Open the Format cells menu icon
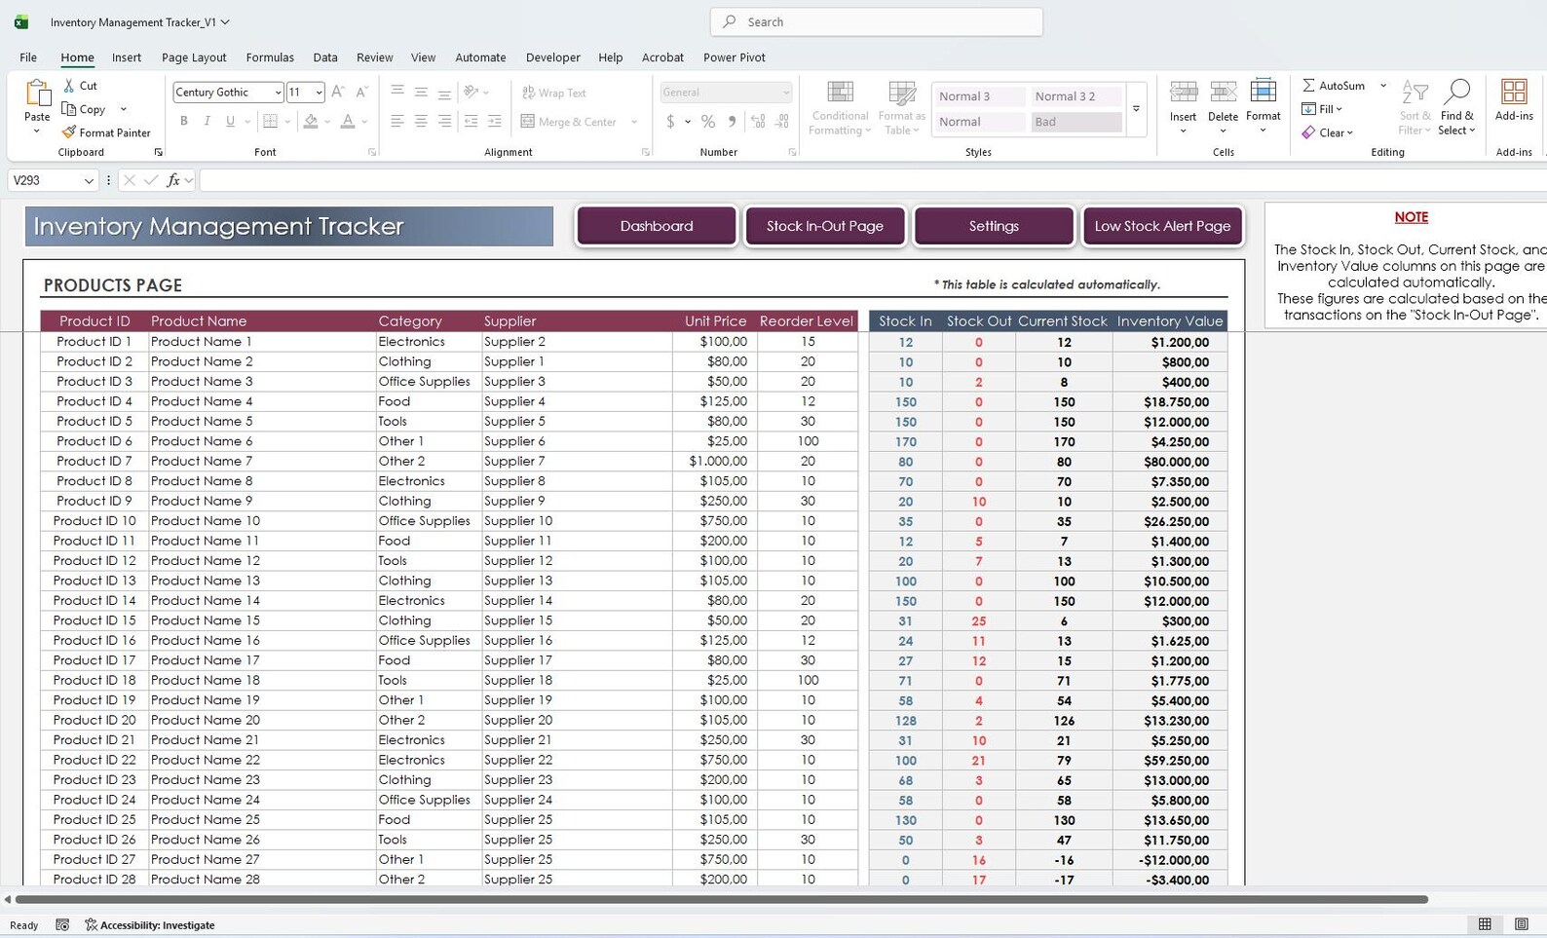This screenshot has width=1547, height=938. pyautogui.click(x=1263, y=92)
